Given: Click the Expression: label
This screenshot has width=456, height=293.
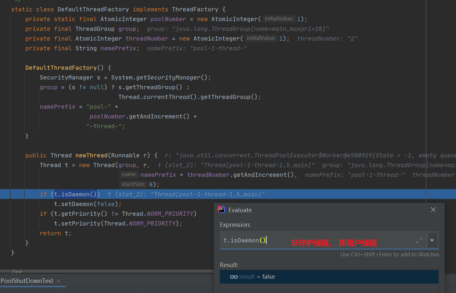Looking at the screenshot, I should [235, 225].
